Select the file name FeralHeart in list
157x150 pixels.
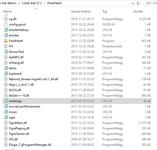click(x=16, y=41)
